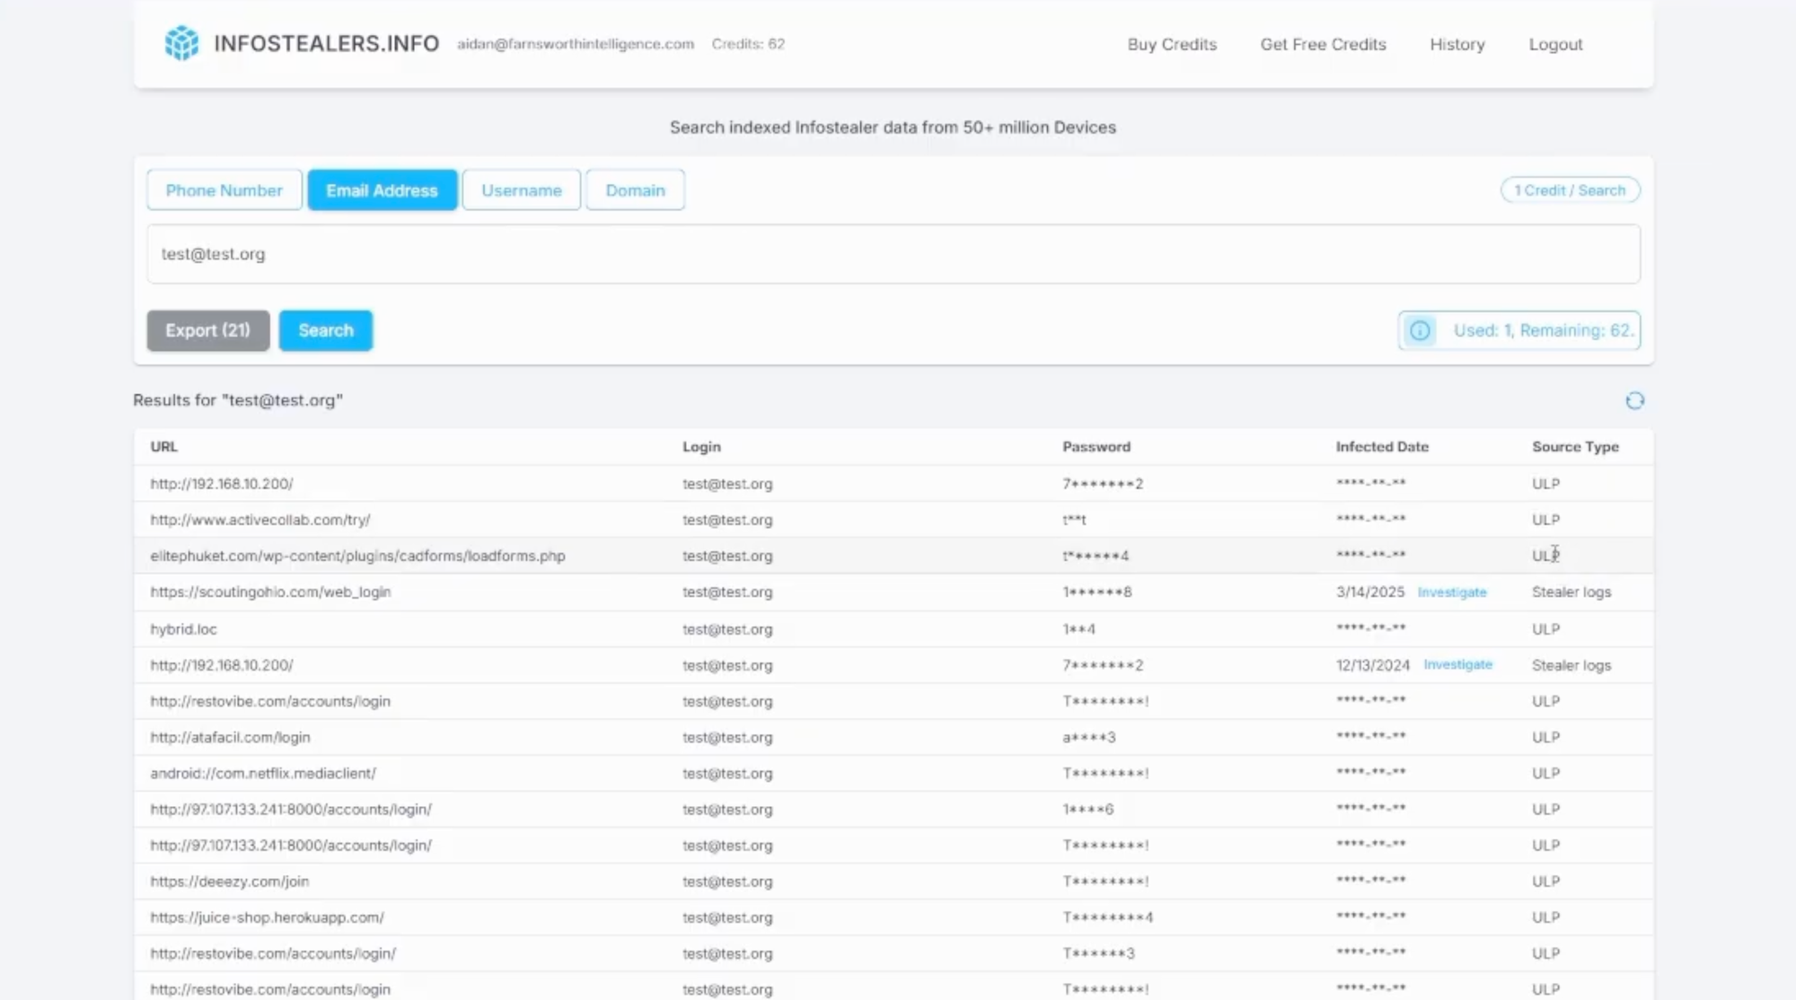Click the Infected Date column header
This screenshot has width=1796, height=1000.
(x=1381, y=447)
